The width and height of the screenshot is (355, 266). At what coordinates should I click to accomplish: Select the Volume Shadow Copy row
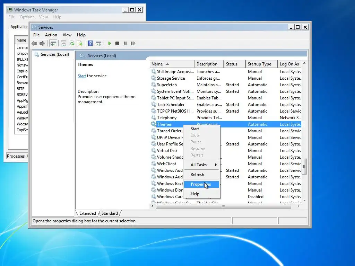click(x=226, y=157)
